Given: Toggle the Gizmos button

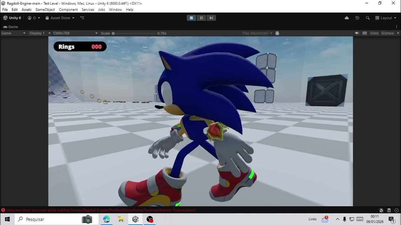Looking at the screenshot, I should (387, 33).
